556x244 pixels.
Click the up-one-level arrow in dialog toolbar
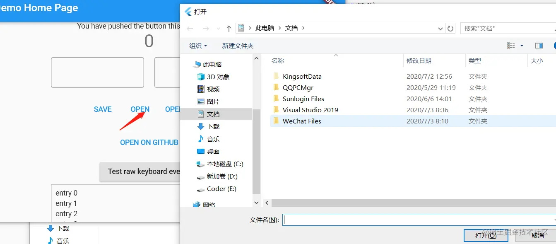229,28
